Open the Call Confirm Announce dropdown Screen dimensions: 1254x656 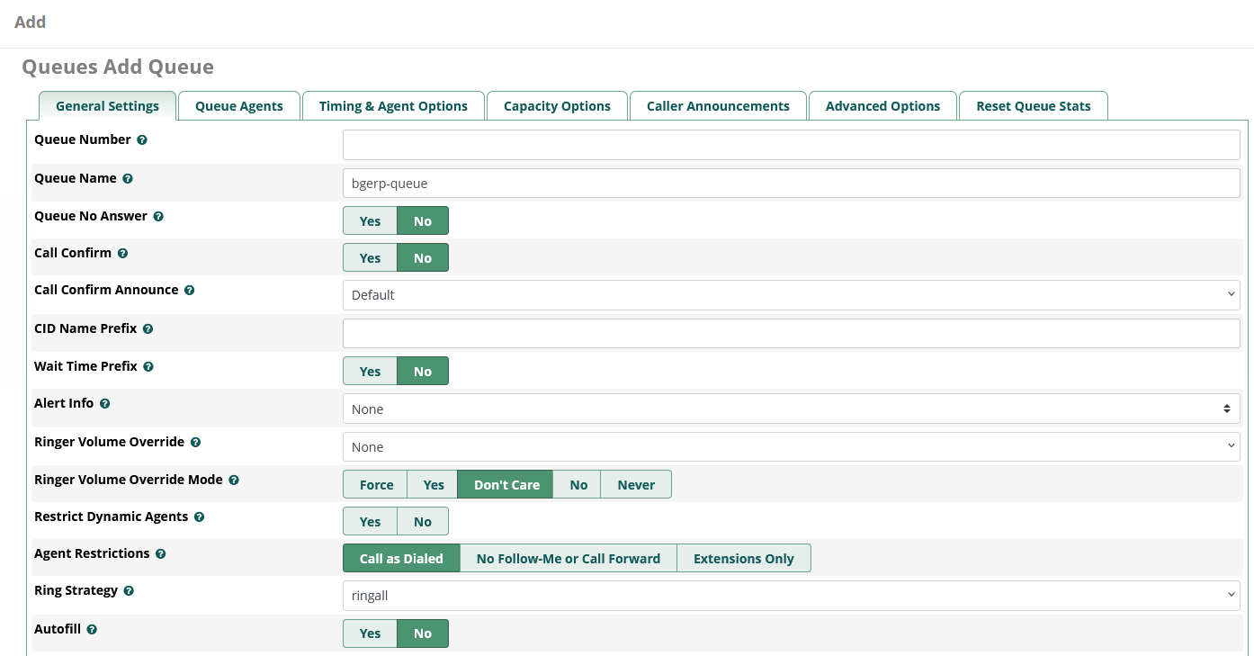point(791,295)
